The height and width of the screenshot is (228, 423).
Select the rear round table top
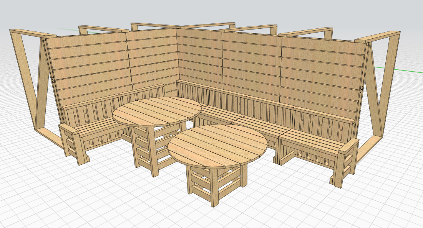[157, 111]
